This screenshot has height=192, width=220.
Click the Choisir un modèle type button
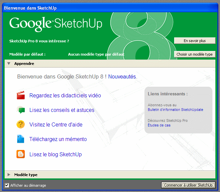point(195,54)
